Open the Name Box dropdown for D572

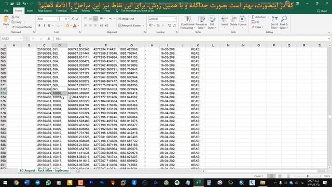pyautogui.click(x=21, y=38)
